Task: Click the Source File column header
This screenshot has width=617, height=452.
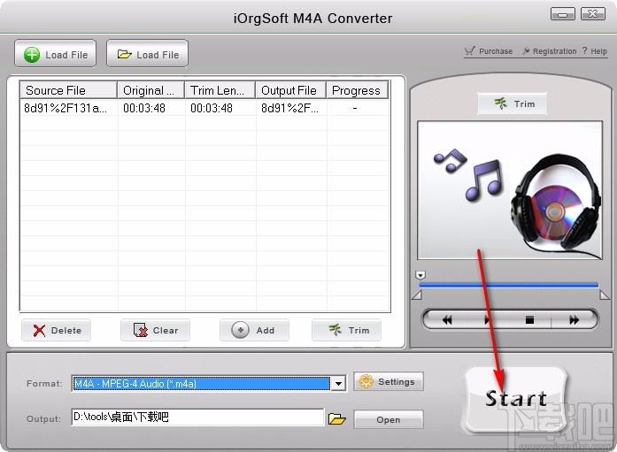Action: click(x=68, y=90)
